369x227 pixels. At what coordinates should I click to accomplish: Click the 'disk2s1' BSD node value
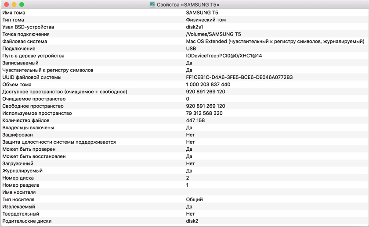pos(194,27)
